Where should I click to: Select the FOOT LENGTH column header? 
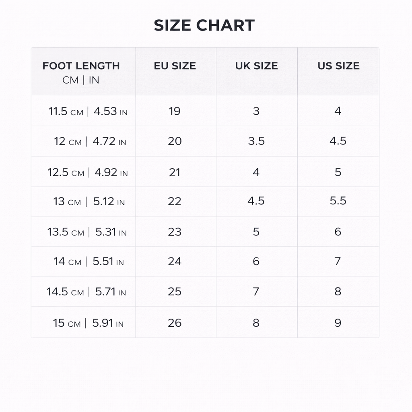coord(83,72)
